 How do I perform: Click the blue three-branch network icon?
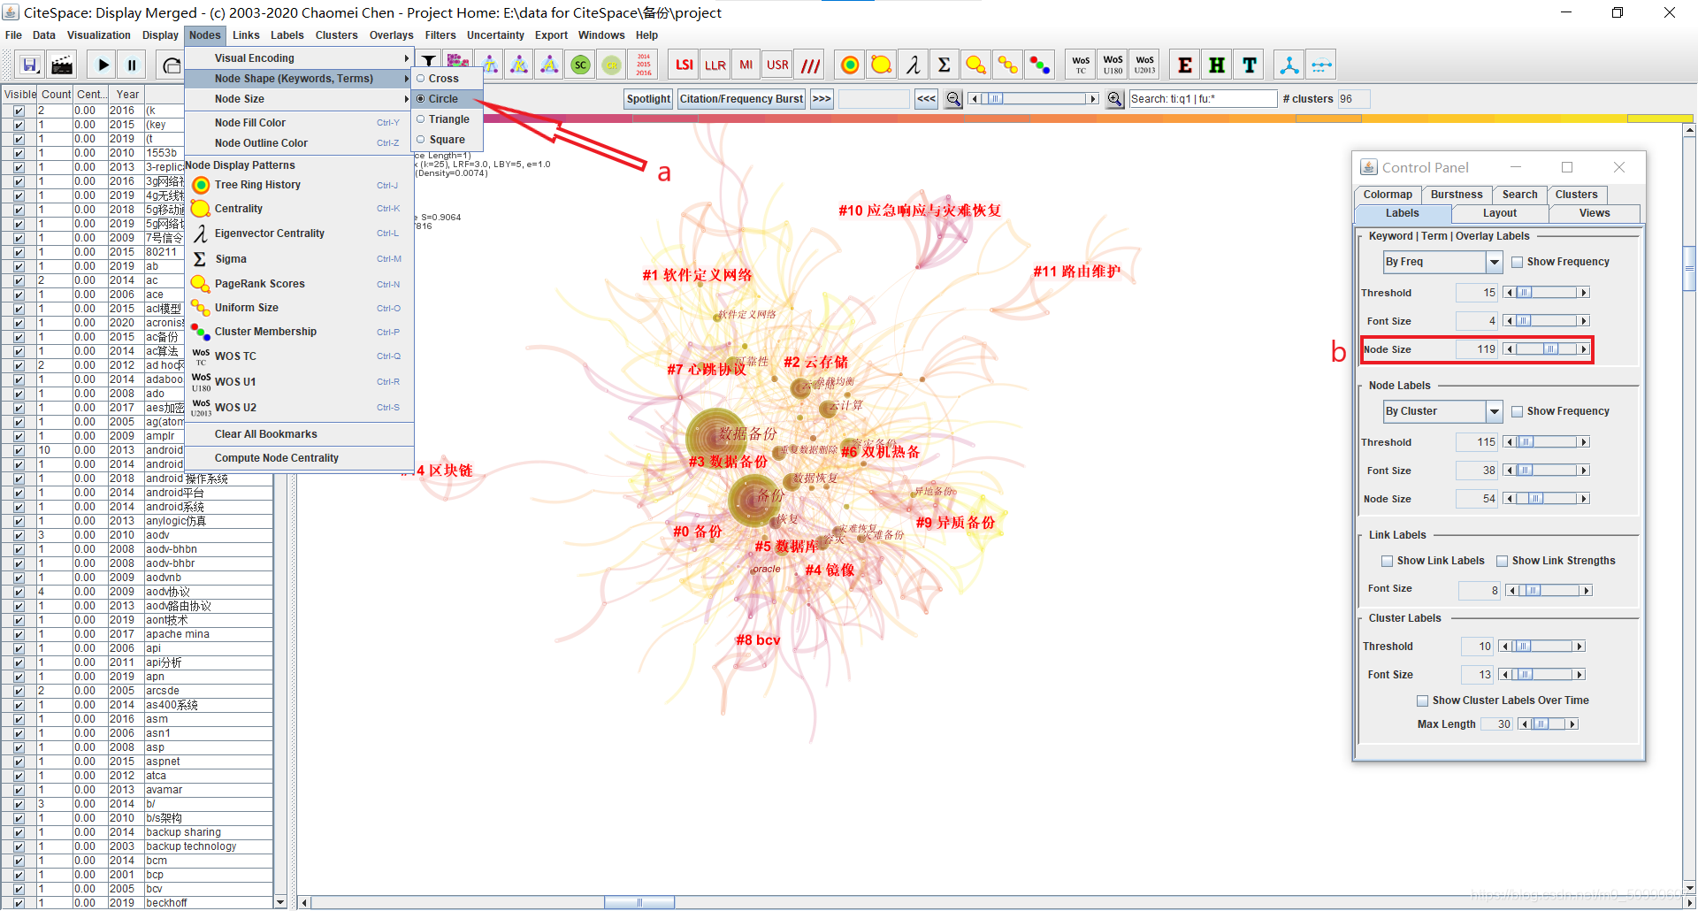click(x=1289, y=65)
